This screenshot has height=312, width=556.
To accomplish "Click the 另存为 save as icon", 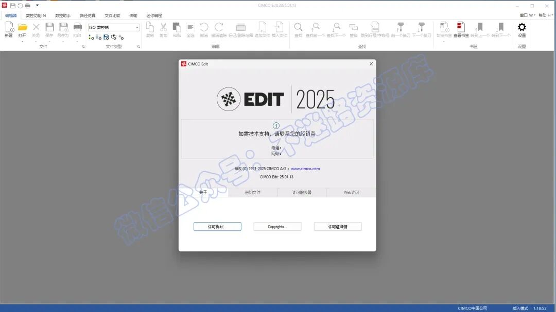I will click(x=63, y=27).
